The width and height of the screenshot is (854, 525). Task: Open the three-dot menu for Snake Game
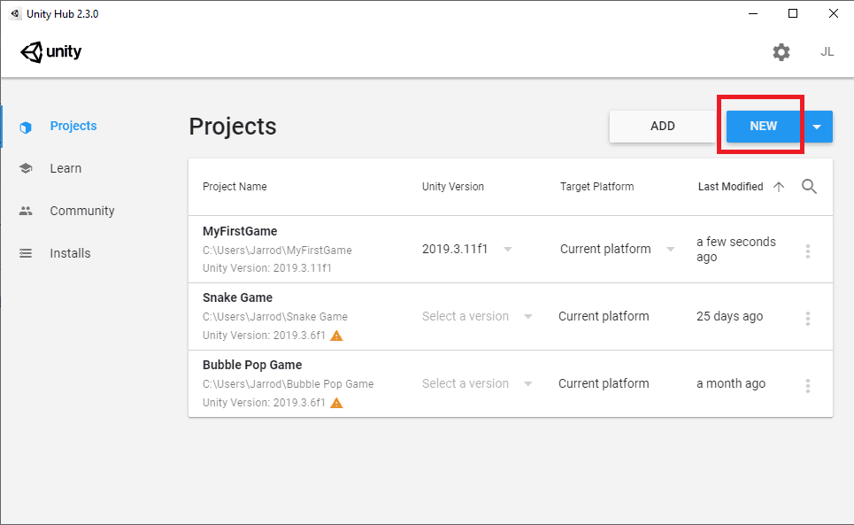point(807,319)
